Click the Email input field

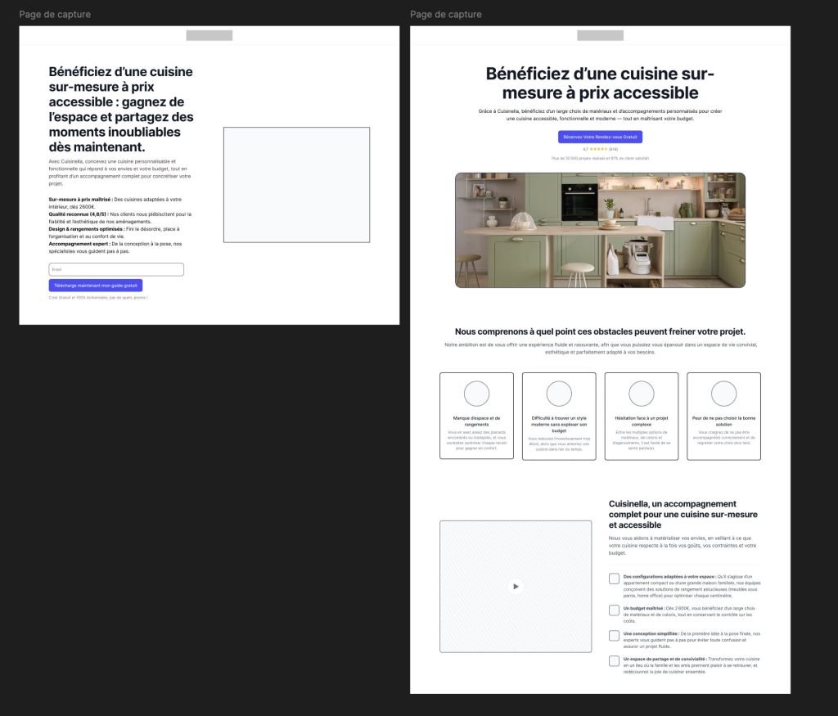pyautogui.click(x=116, y=269)
